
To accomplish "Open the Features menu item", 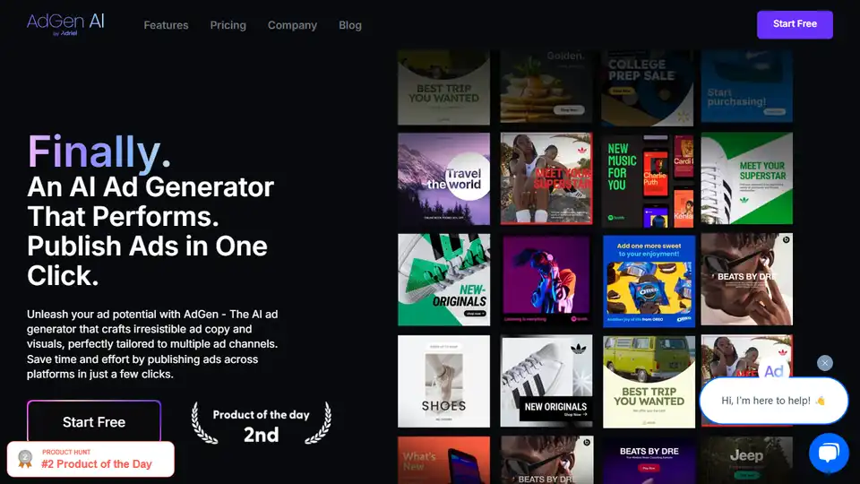I will tap(166, 25).
